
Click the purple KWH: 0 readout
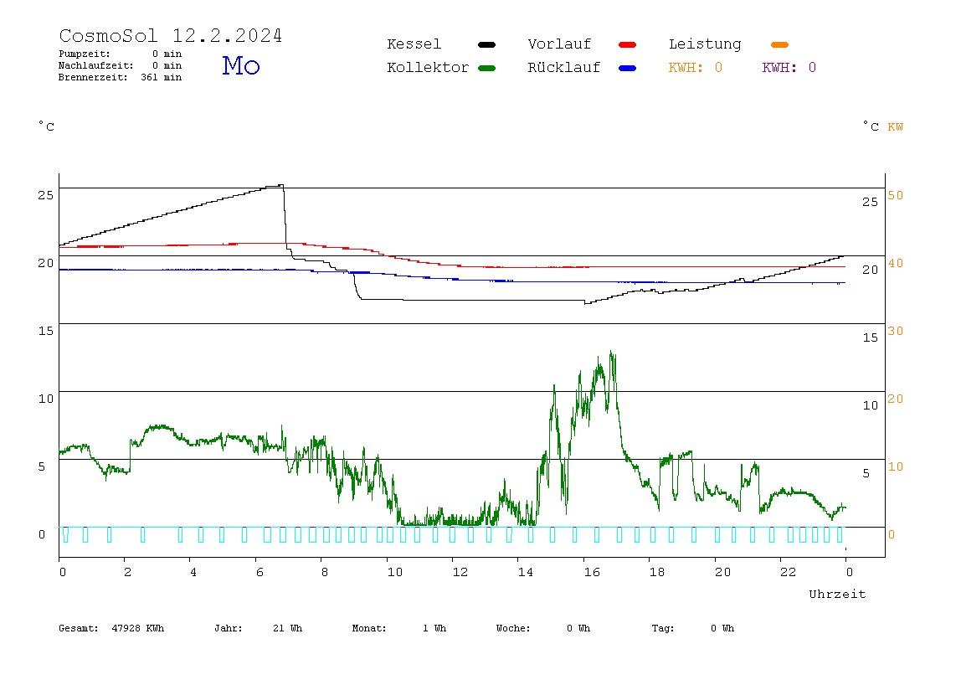click(789, 68)
